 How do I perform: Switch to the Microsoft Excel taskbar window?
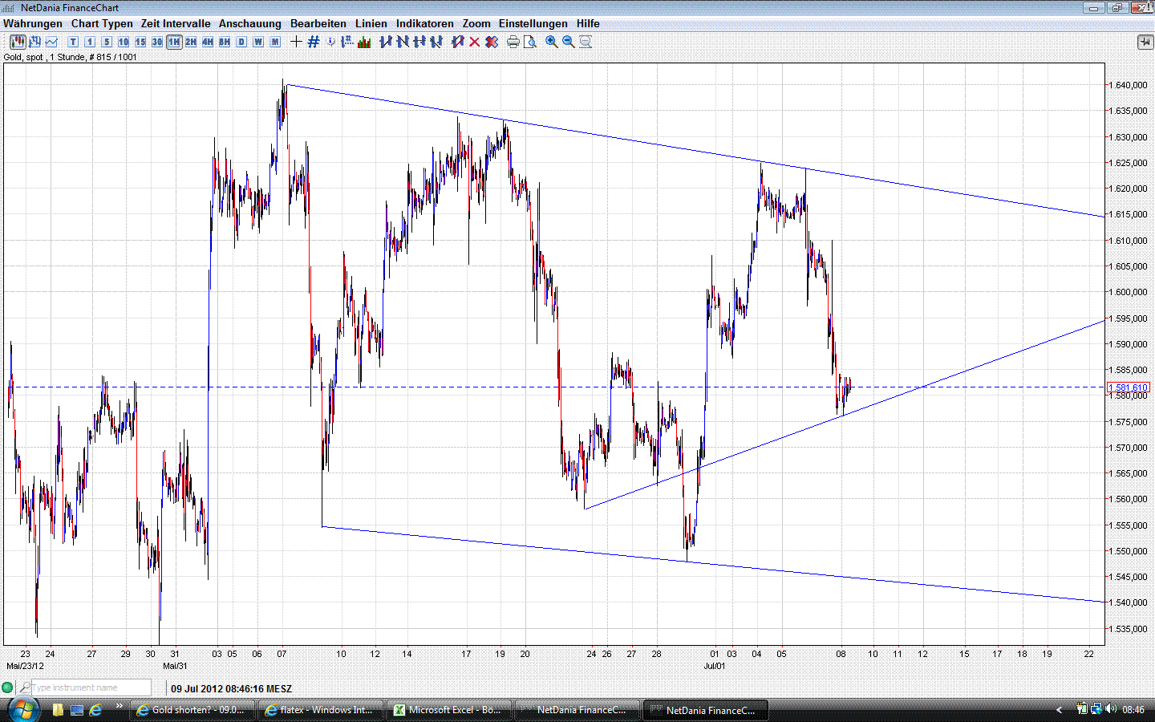449,710
